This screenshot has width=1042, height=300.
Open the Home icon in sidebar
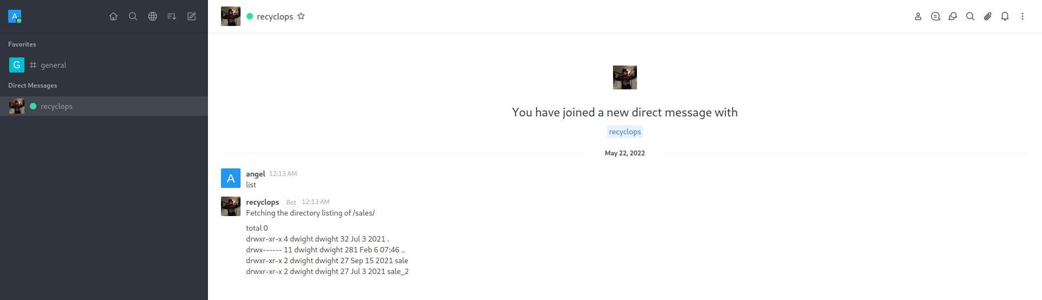pos(113,16)
